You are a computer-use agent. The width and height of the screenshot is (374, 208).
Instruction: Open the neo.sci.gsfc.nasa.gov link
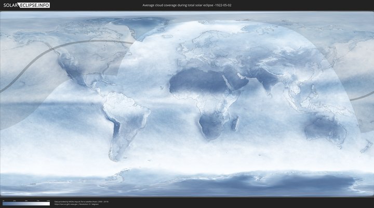(x=66, y=204)
